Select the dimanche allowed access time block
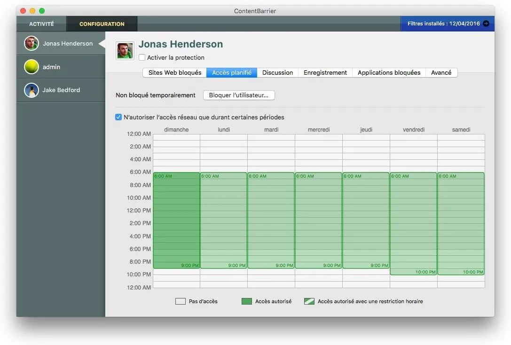The height and width of the screenshot is (345, 511). click(x=176, y=220)
